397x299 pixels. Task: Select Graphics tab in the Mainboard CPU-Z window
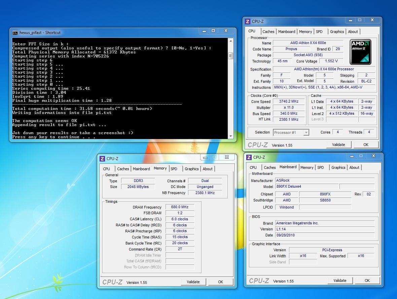338,167
